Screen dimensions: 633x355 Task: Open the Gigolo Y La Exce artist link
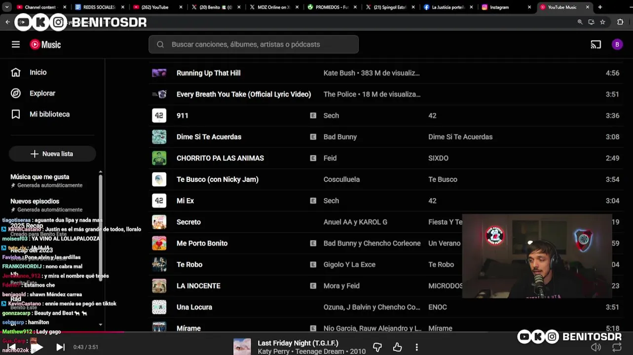(349, 264)
